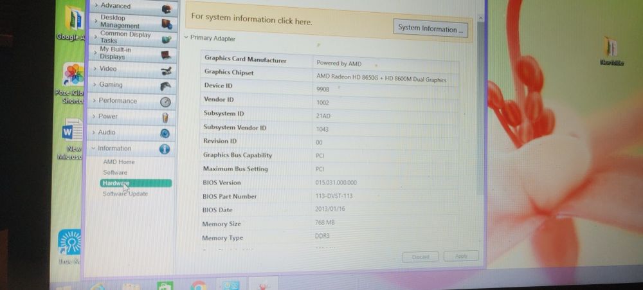Click the Subsystem ID value 21AD
The height and width of the screenshot is (290, 643).
tap(323, 116)
